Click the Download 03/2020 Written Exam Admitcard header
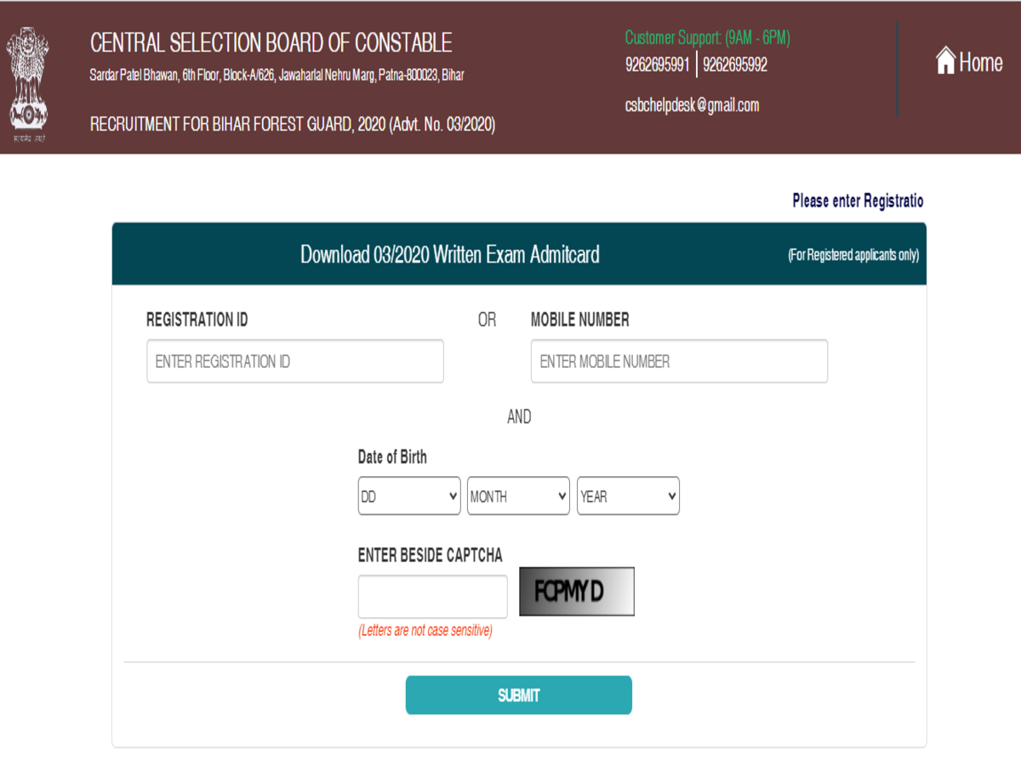The image size is (1021, 765). 449,254
